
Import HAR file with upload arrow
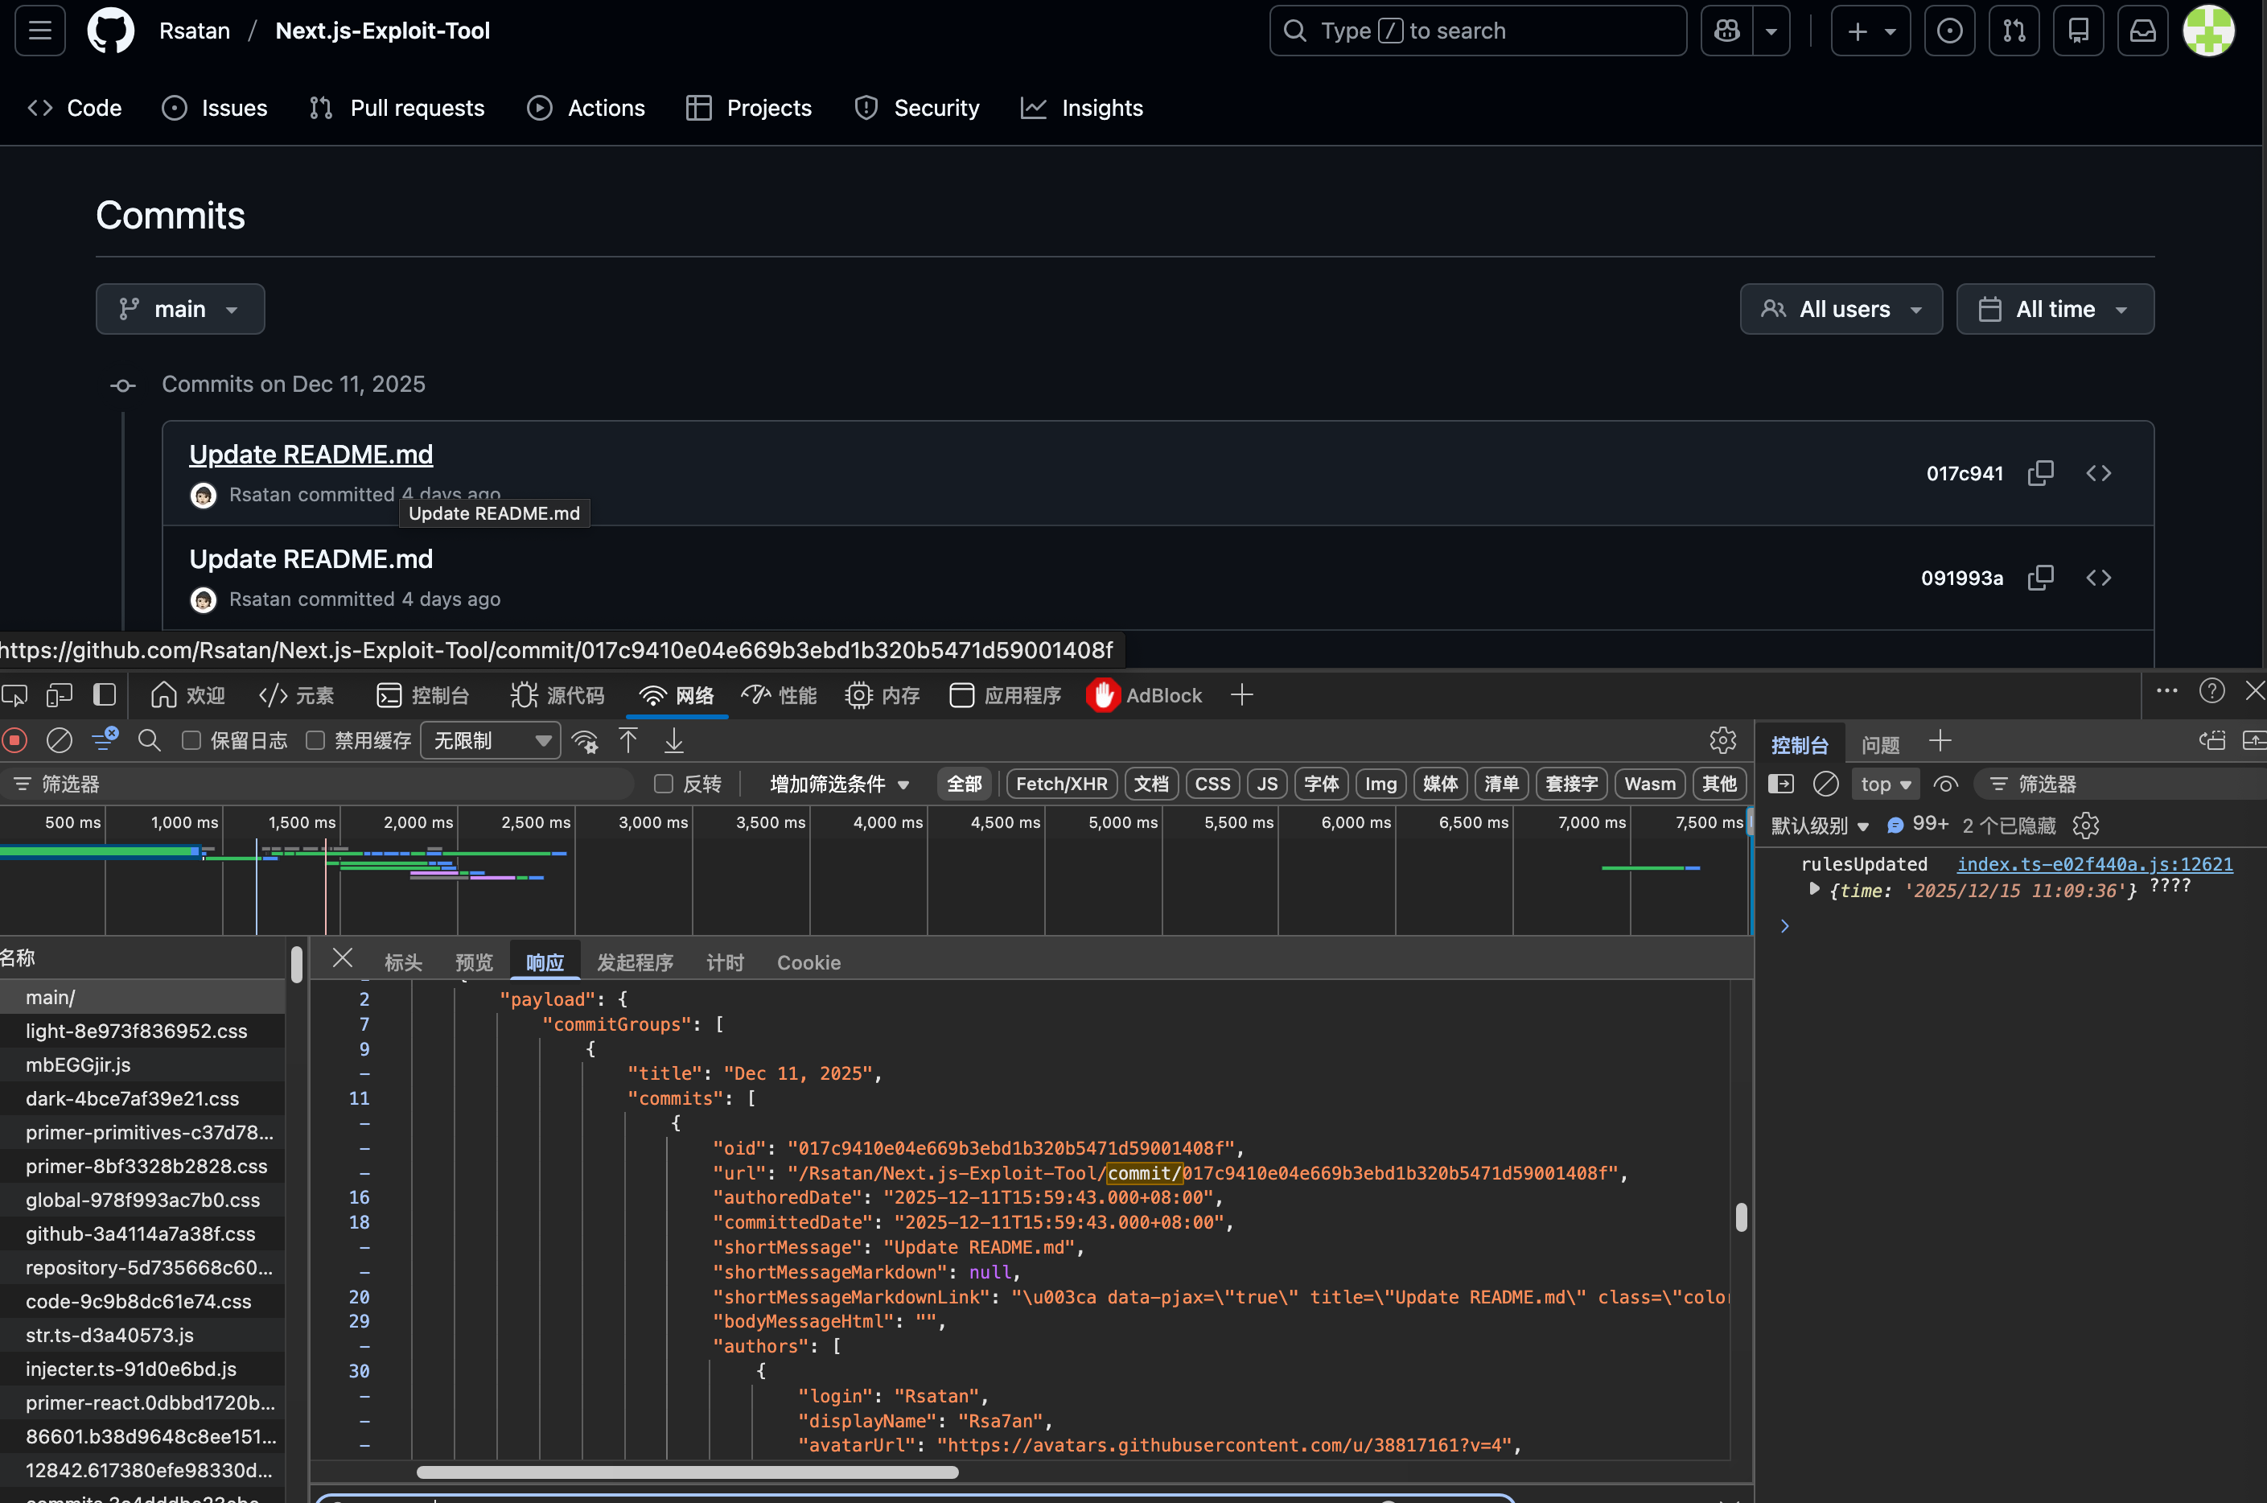628,740
